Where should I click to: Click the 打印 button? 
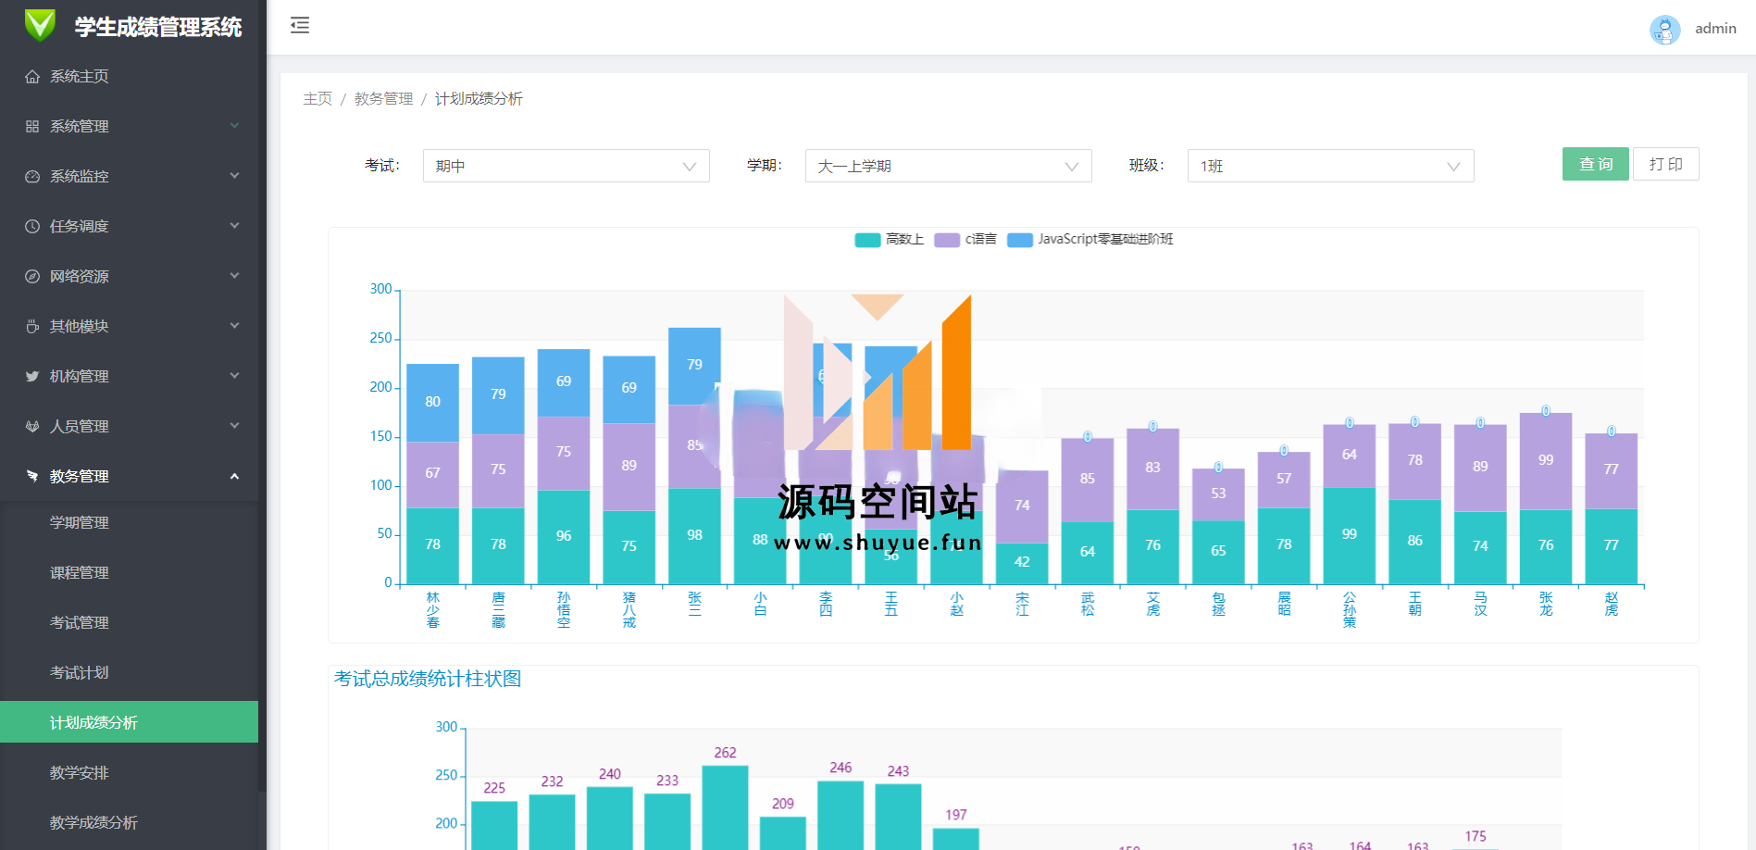pyautogui.click(x=1665, y=164)
